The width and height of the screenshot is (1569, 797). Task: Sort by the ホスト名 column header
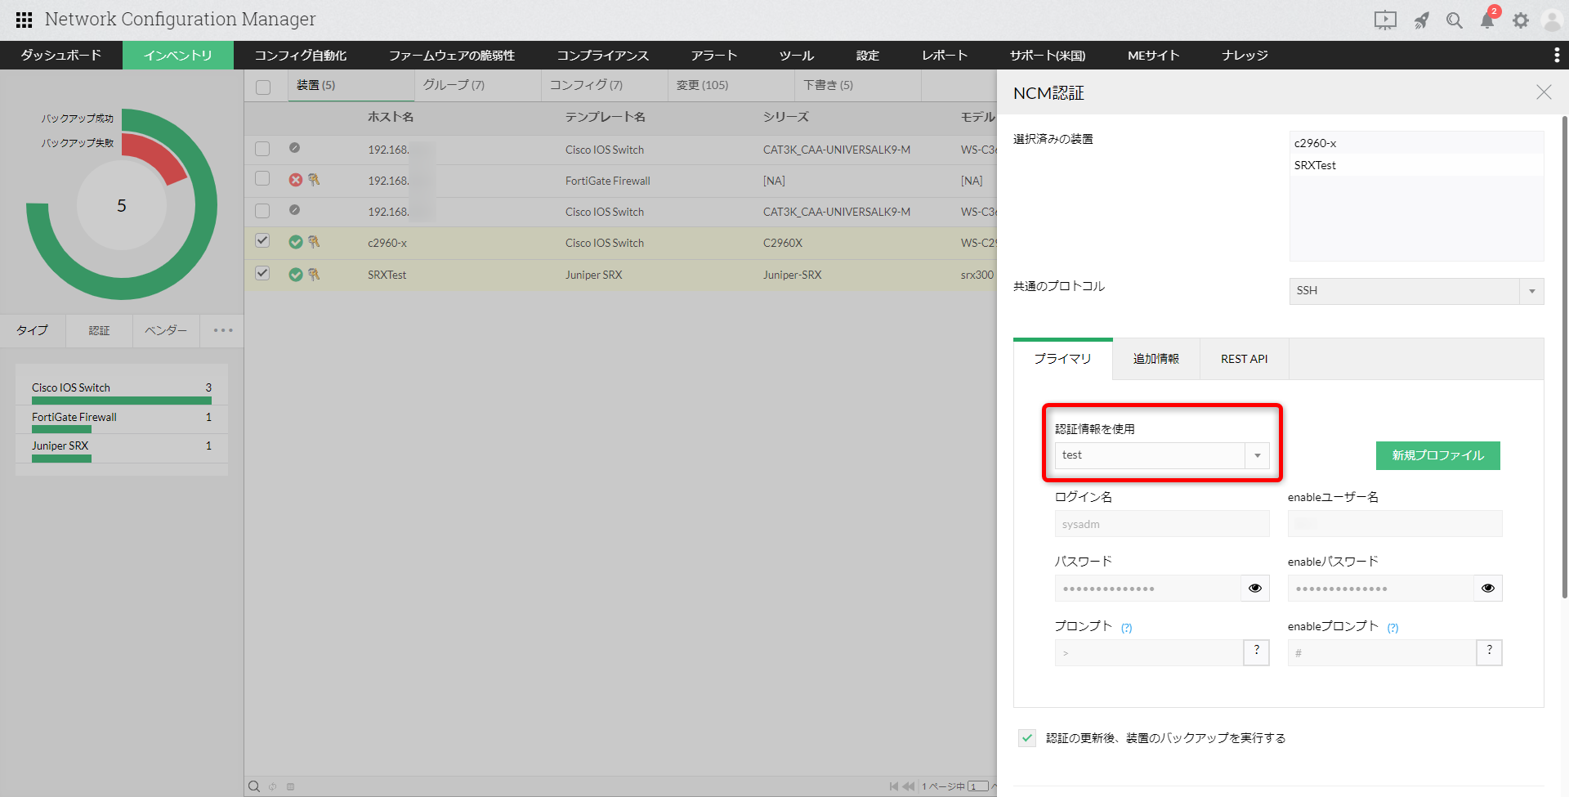391,117
